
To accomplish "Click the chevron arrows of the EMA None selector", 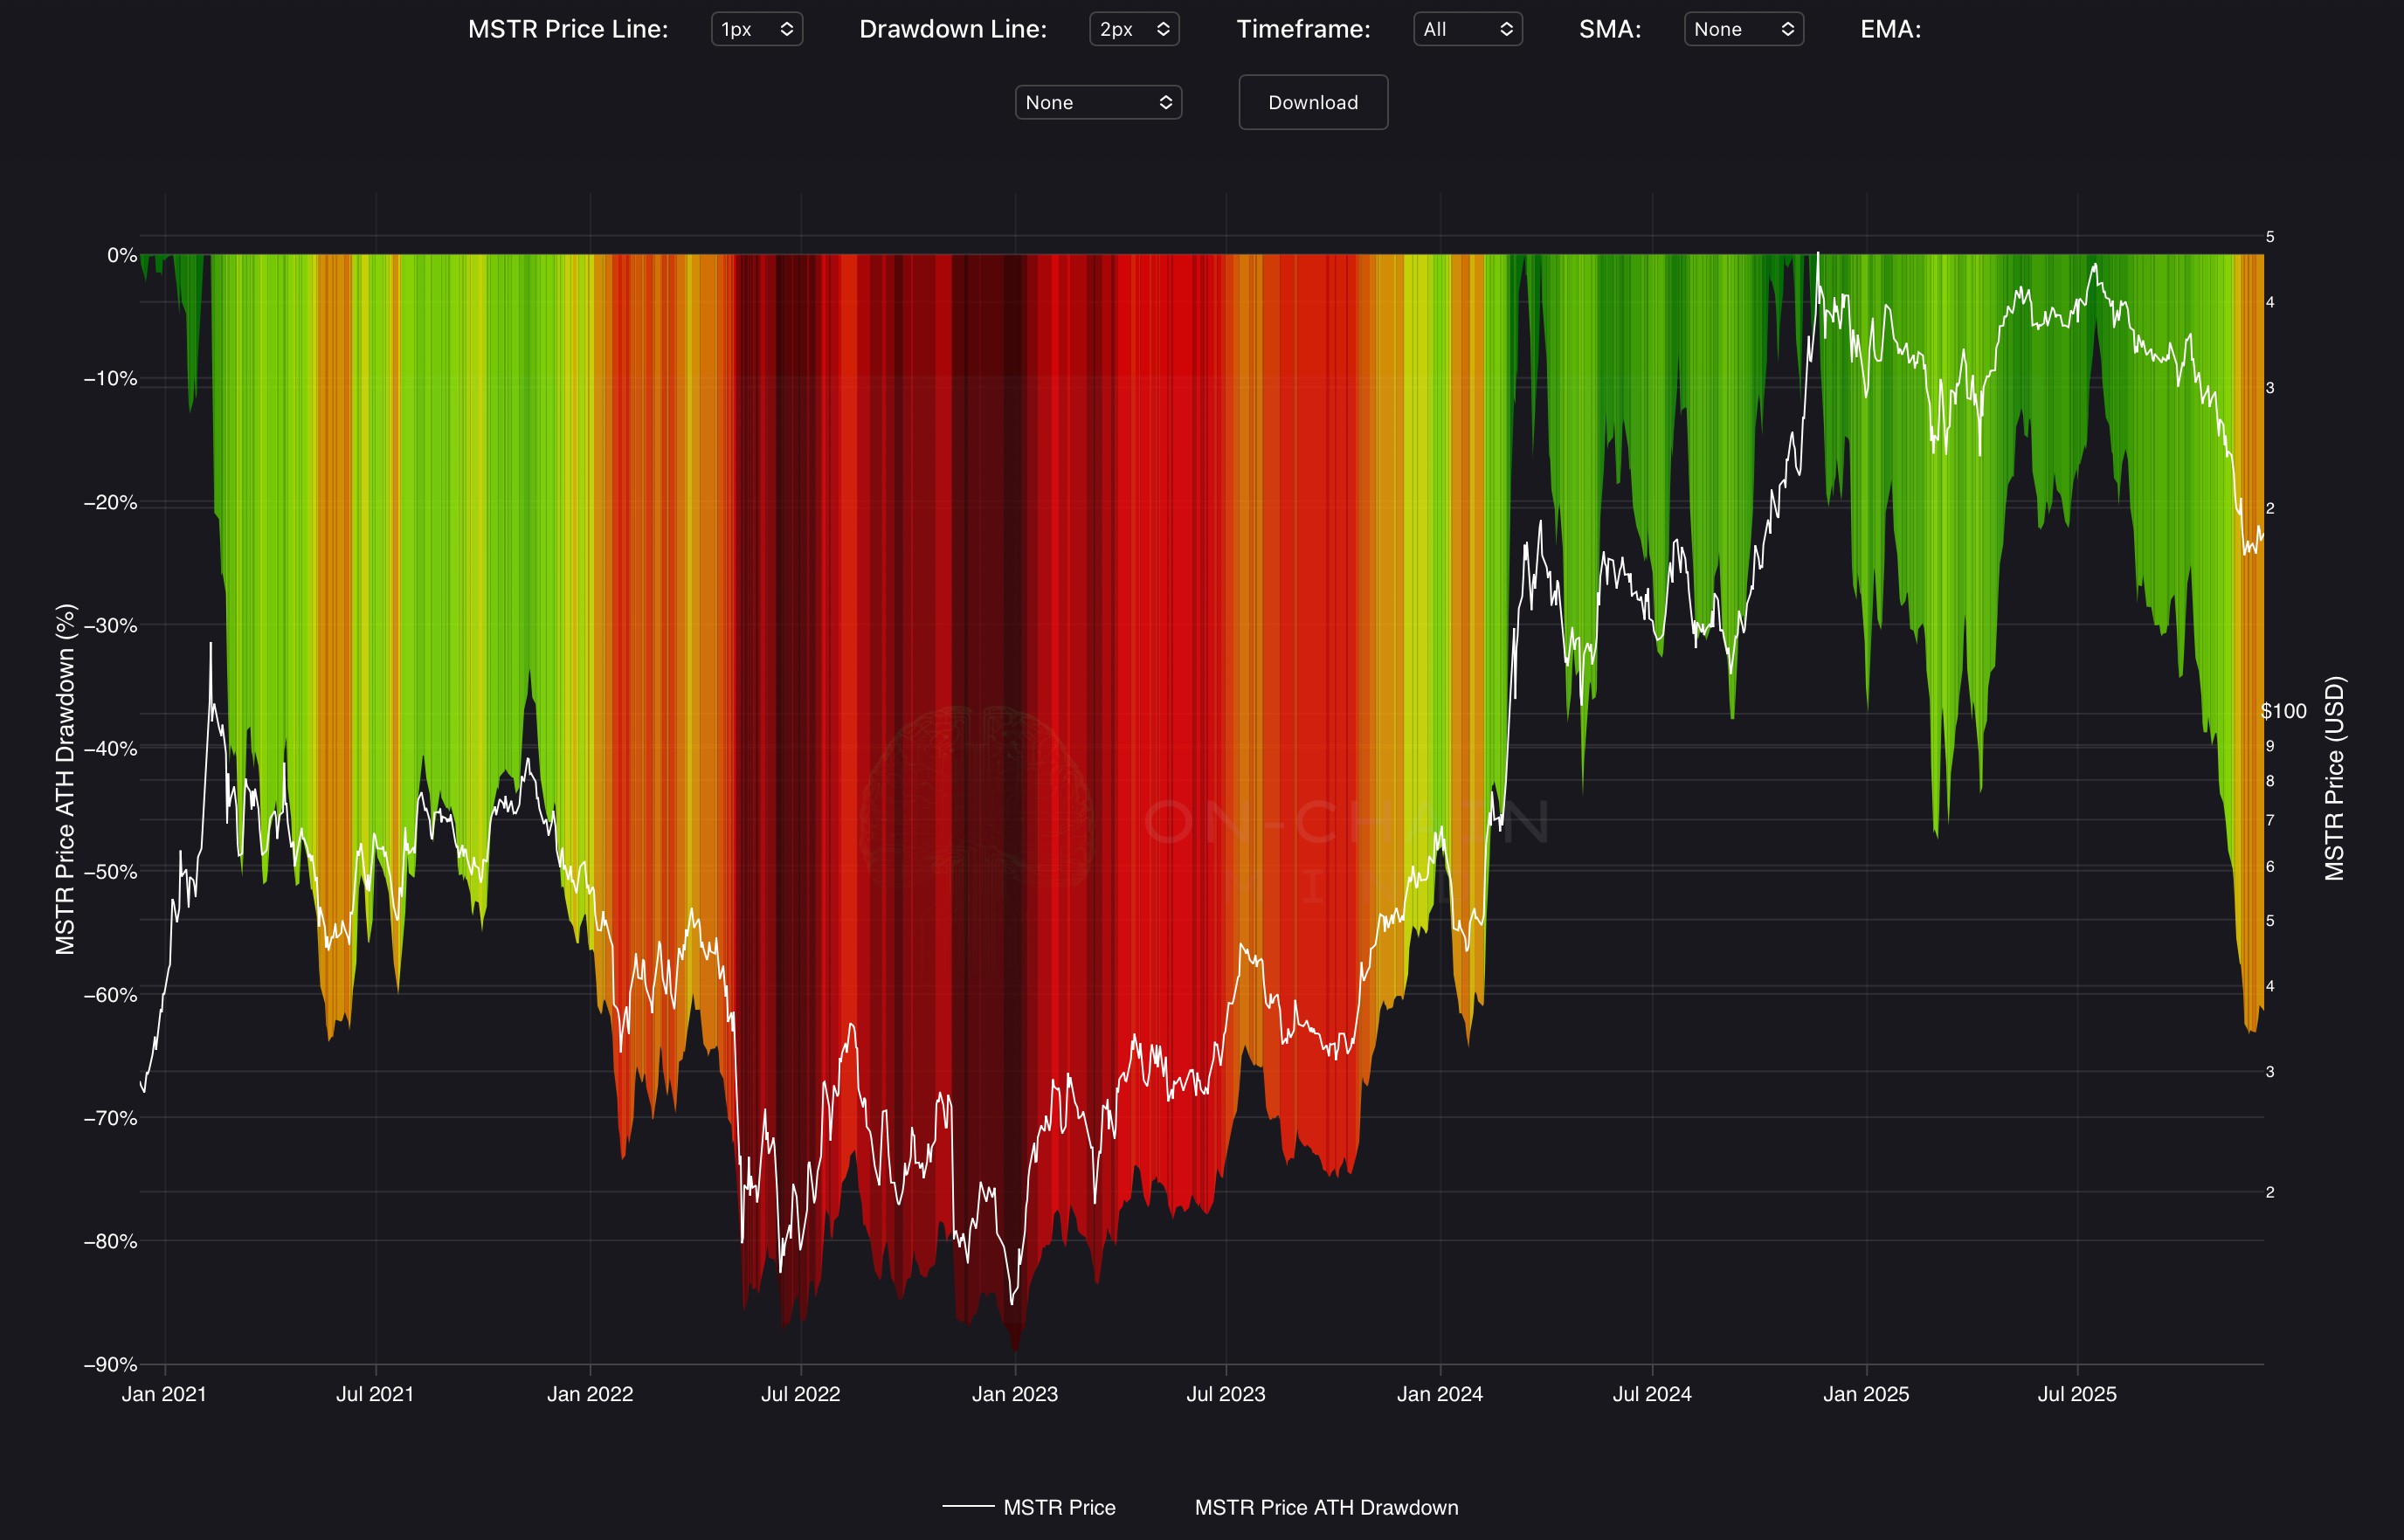I will 1165,102.
